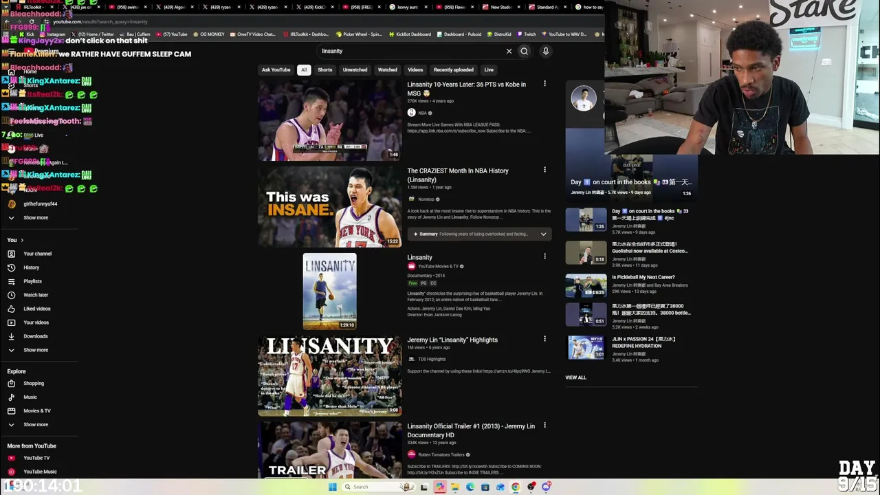Screen dimensions: 880x495
Task: Browse Movies & TV in Explore
Action: coord(29,410)
